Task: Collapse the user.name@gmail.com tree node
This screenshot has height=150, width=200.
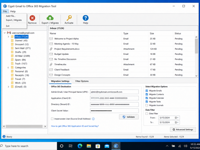Action: point(4,33)
